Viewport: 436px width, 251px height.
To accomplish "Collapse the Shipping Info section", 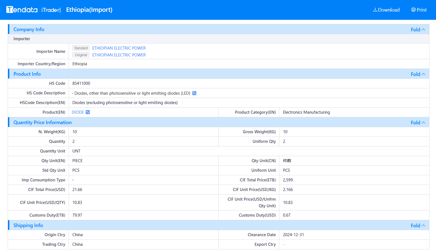I will click(x=418, y=225).
